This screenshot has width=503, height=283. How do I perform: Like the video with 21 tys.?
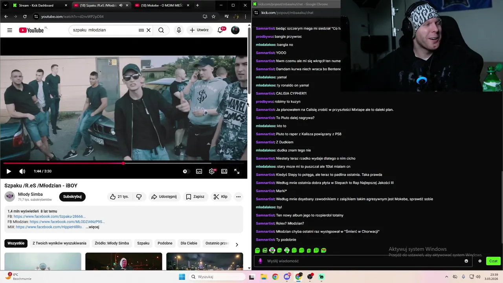tap(119, 197)
